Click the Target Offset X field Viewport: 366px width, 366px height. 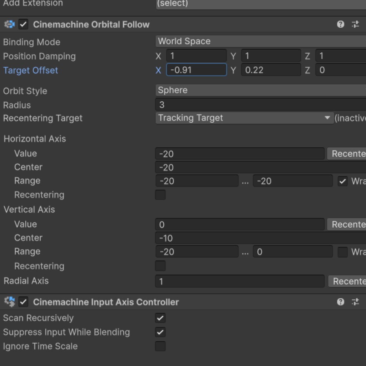click(x=196, y=70)
